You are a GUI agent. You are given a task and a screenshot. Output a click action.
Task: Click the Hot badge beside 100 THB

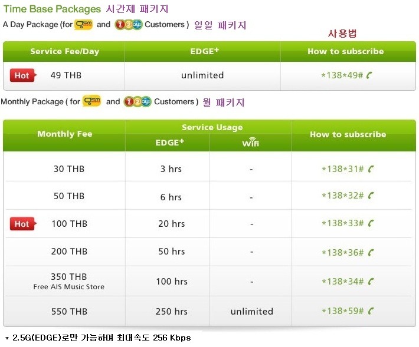pyautogui.click(x=23, y=224)
